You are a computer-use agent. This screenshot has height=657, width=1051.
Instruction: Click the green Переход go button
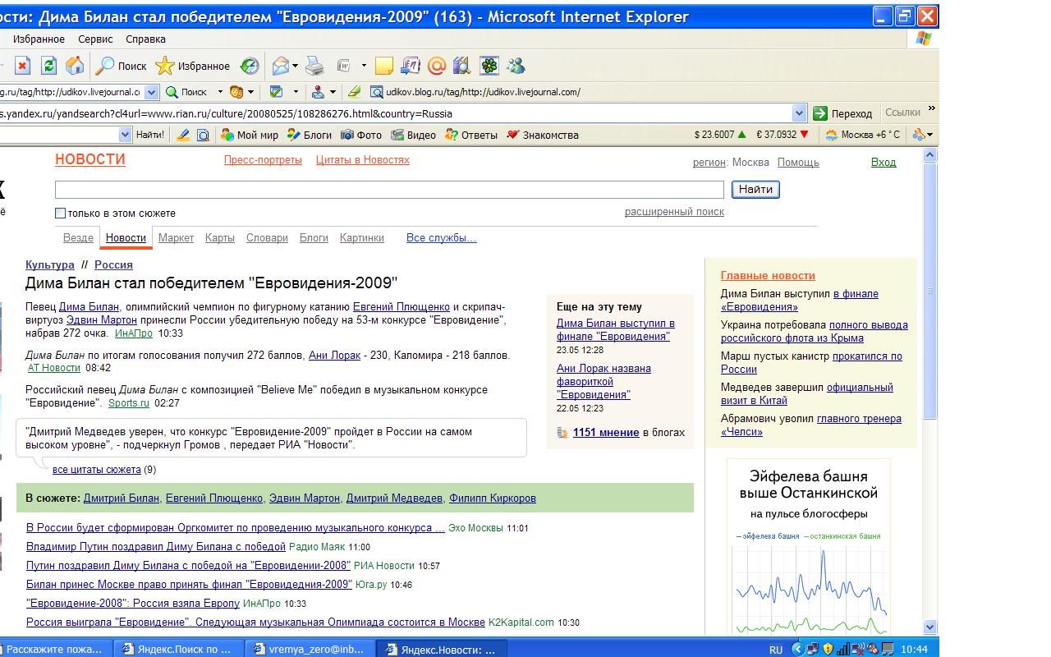(843, 113)
